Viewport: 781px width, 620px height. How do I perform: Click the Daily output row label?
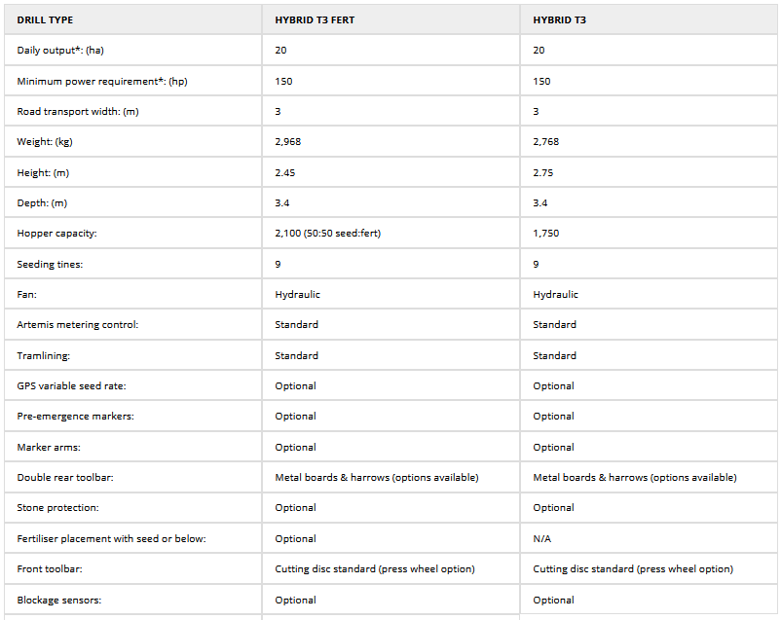[x=60, y=50]
